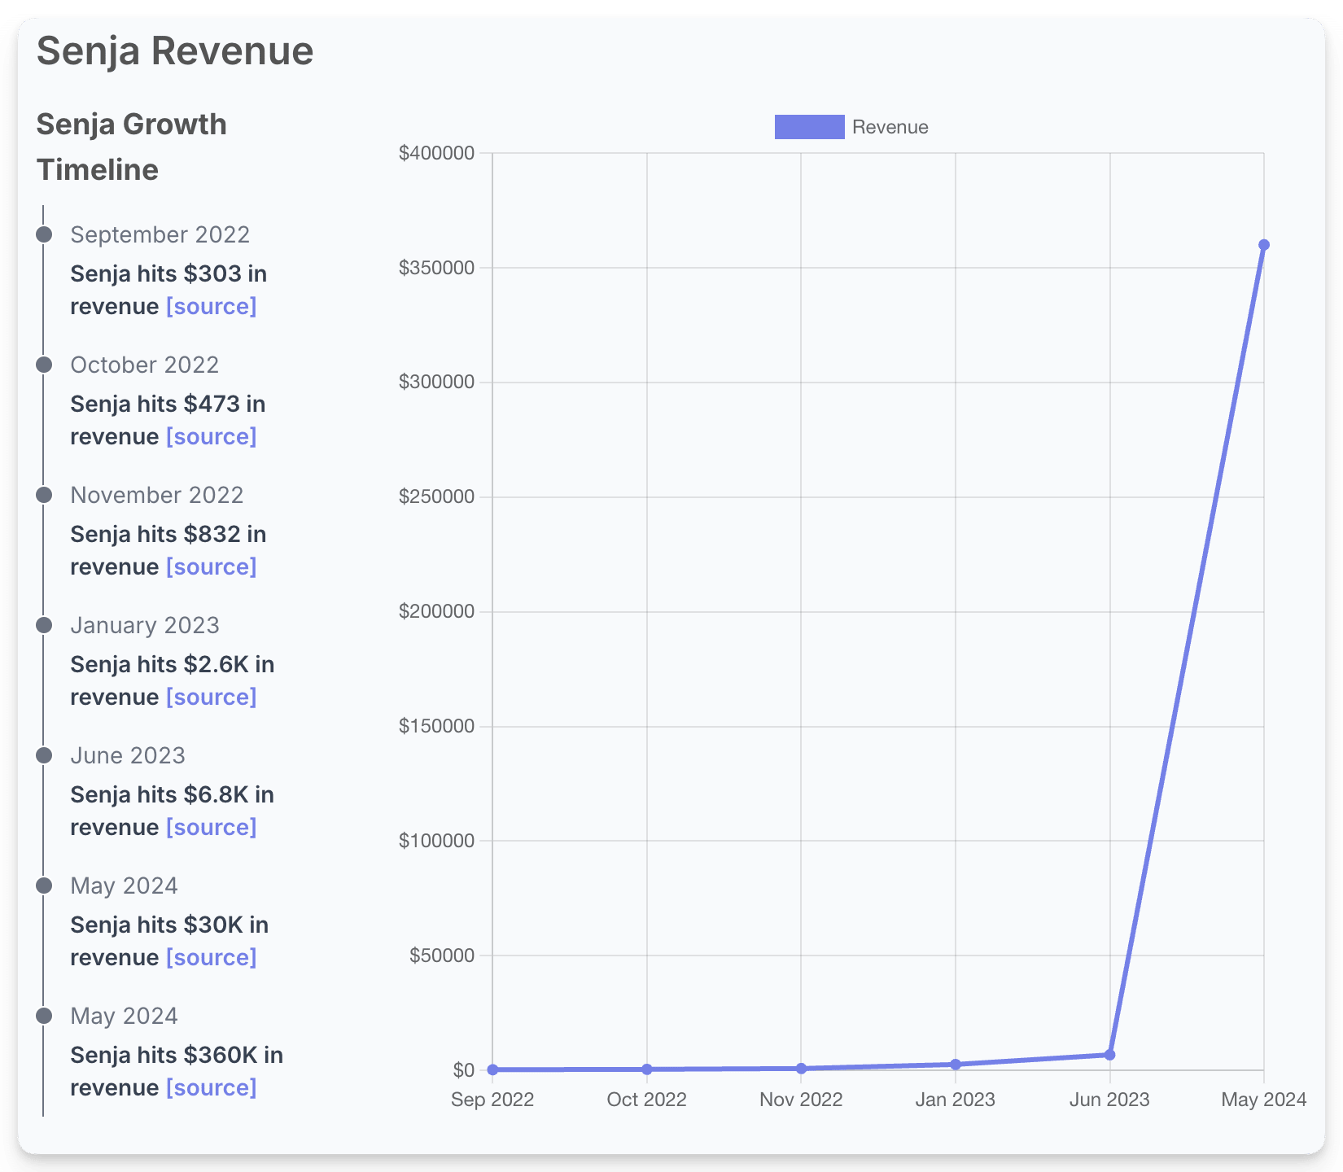Click 'Senja hits $360K in' text
1343x1172 pixels.
[x=177, y=1056]
